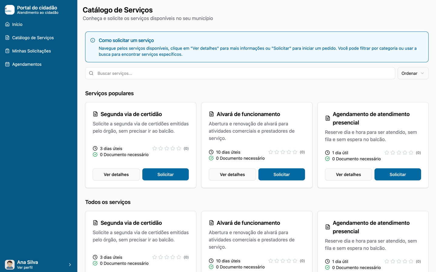The height and width of the screenshot is (272, 436).
Task: View details of popular Segunda via de certidão
Action: (x=116, y=174)
